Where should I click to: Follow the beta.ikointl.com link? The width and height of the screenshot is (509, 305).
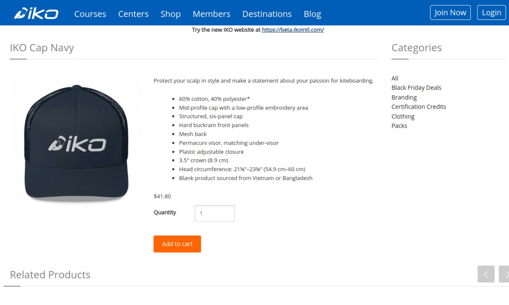point(293,30)
